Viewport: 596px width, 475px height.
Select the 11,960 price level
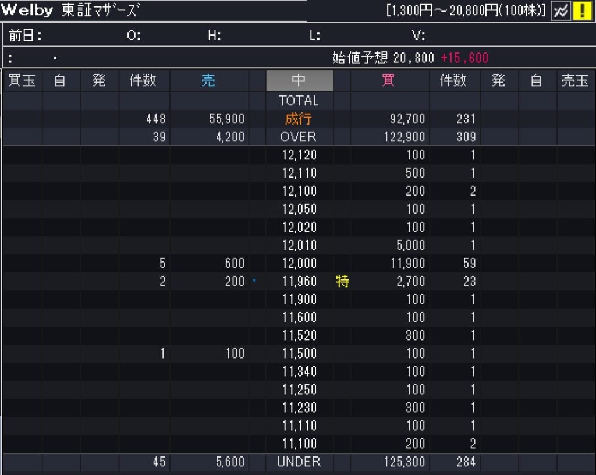tap(299, 282)
